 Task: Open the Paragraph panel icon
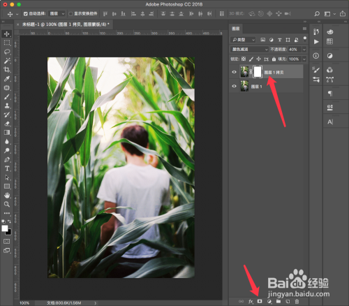click(329, 94)
